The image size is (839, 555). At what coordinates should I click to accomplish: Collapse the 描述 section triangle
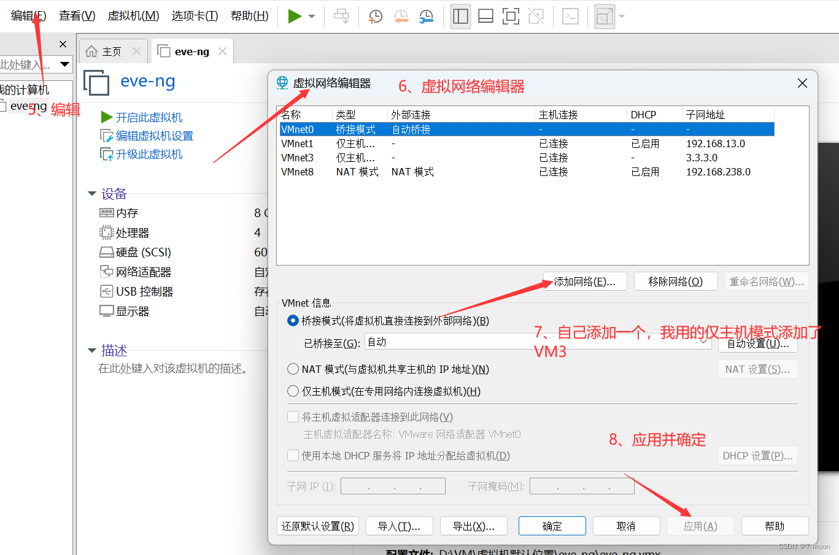tap(92, 351)
